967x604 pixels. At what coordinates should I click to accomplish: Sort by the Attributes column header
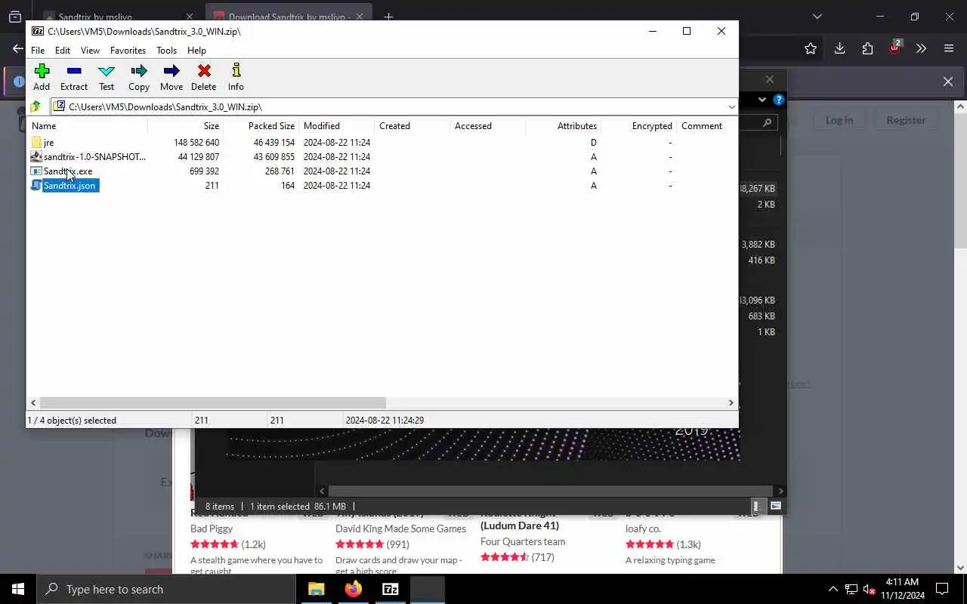tap(564, 126)
